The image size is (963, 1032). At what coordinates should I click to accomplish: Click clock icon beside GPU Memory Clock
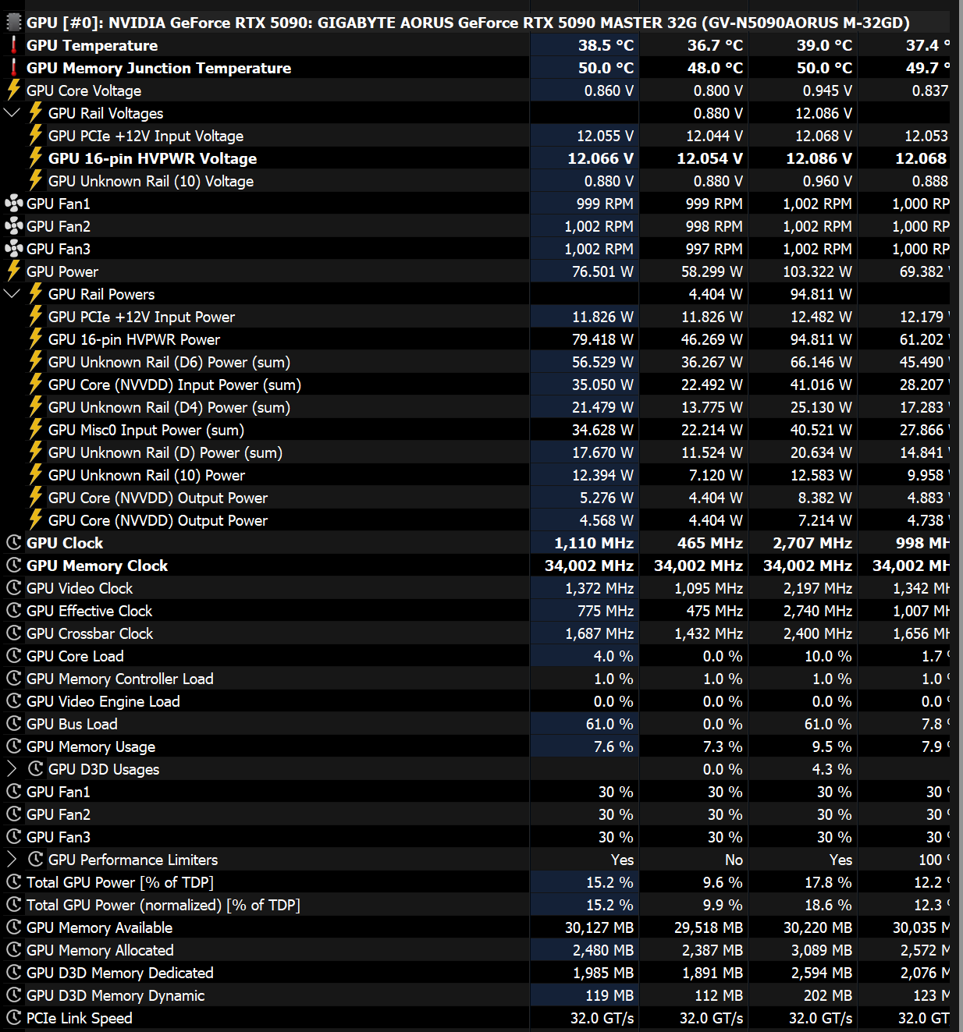coord(13,566)
